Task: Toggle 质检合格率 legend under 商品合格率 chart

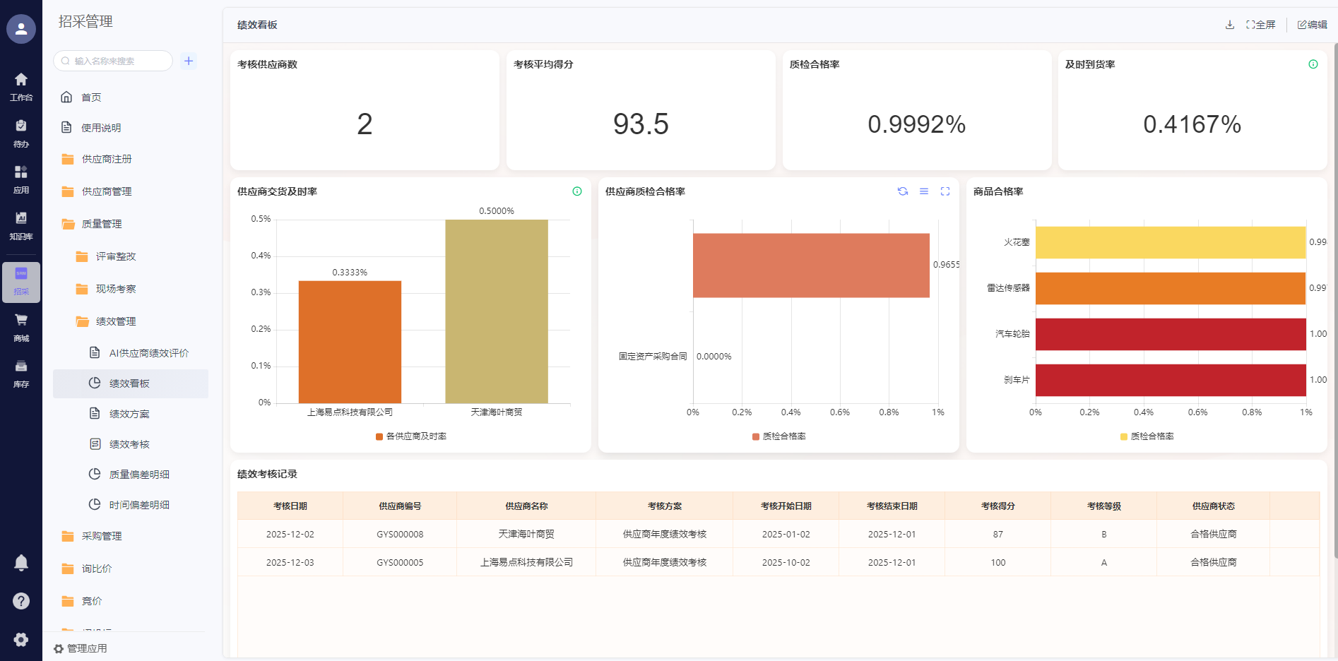Action: 1147,436
